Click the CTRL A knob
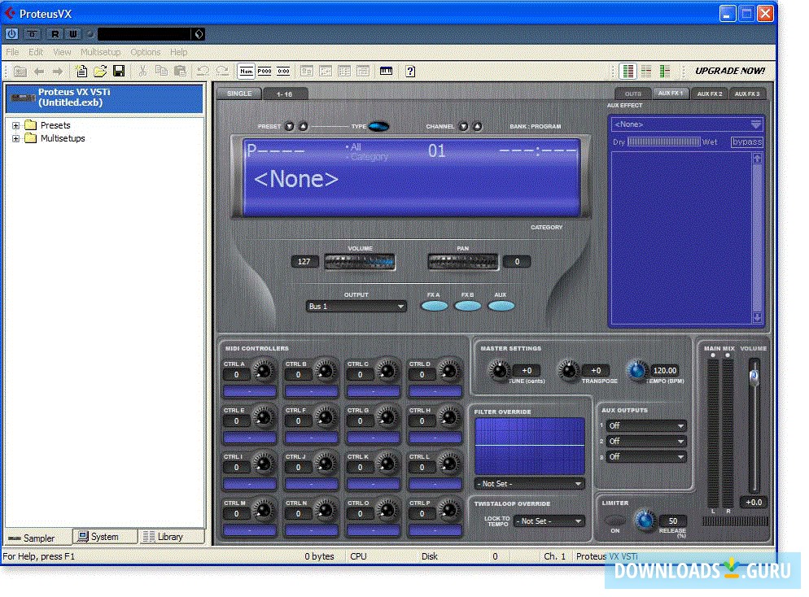This screenshot has width=809, height=597. pos(264,369)
